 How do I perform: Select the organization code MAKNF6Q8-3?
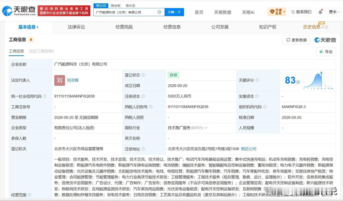click(x=294, y=107)
